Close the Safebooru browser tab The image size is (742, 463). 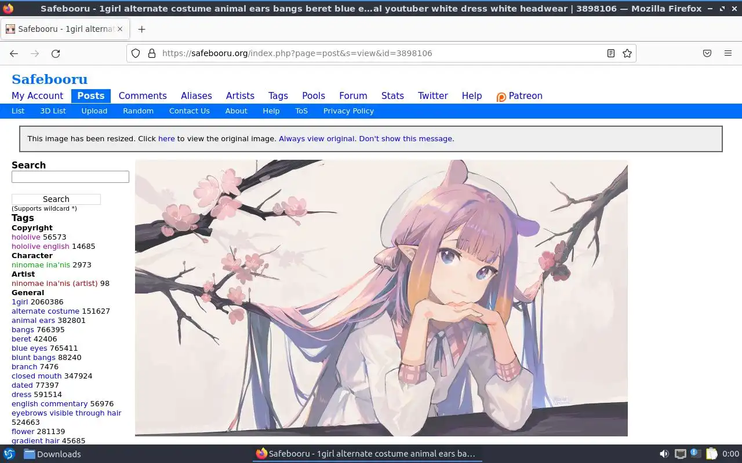pos(120,29)
